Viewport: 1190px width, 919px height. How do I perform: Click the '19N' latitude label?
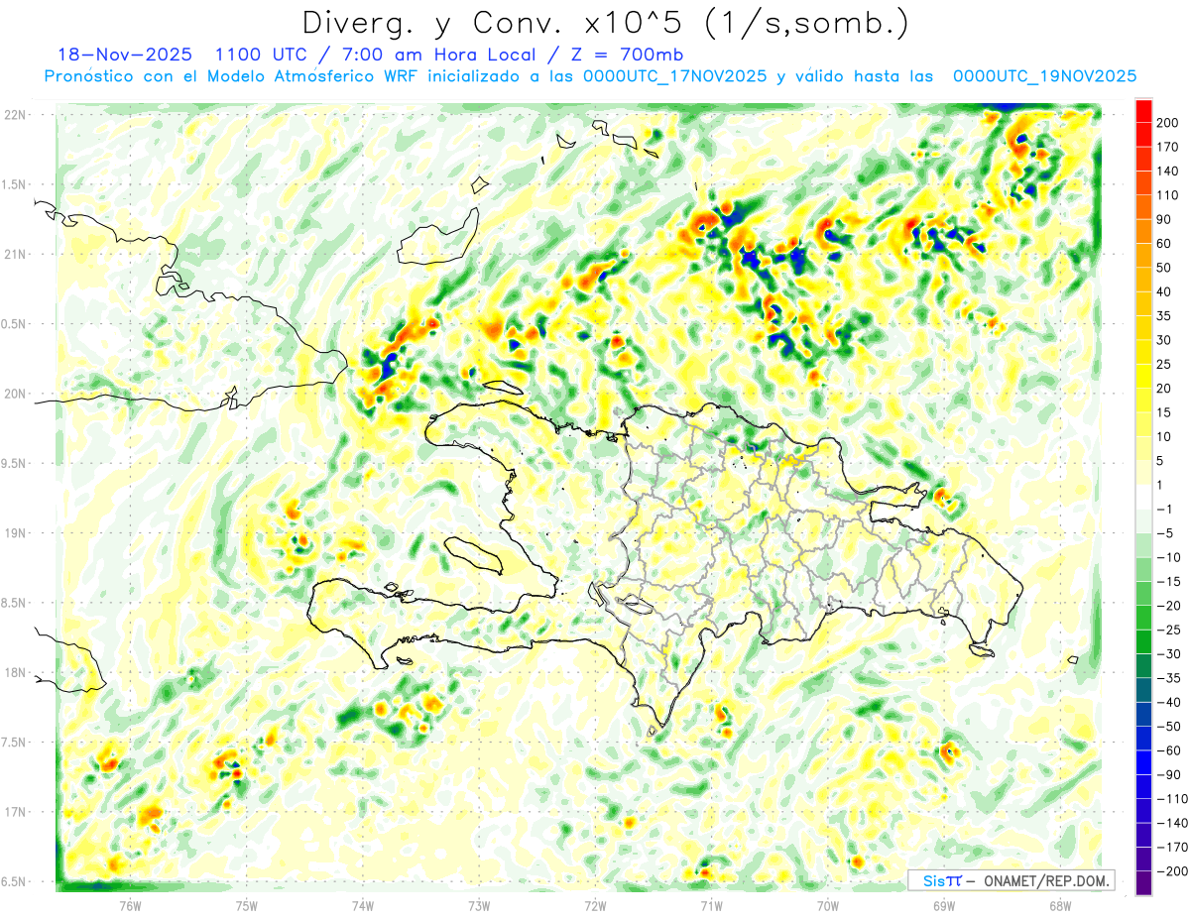point(15,533)
